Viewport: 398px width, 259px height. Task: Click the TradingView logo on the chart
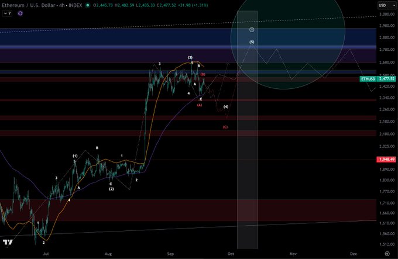click(x=8, y=242)
